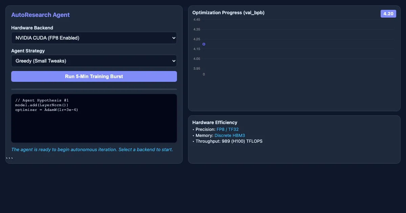Screen dimensions: 406x213
Task: Click the Agent Hypothesis #1 comment line
Action: click(x=42, y=100)
